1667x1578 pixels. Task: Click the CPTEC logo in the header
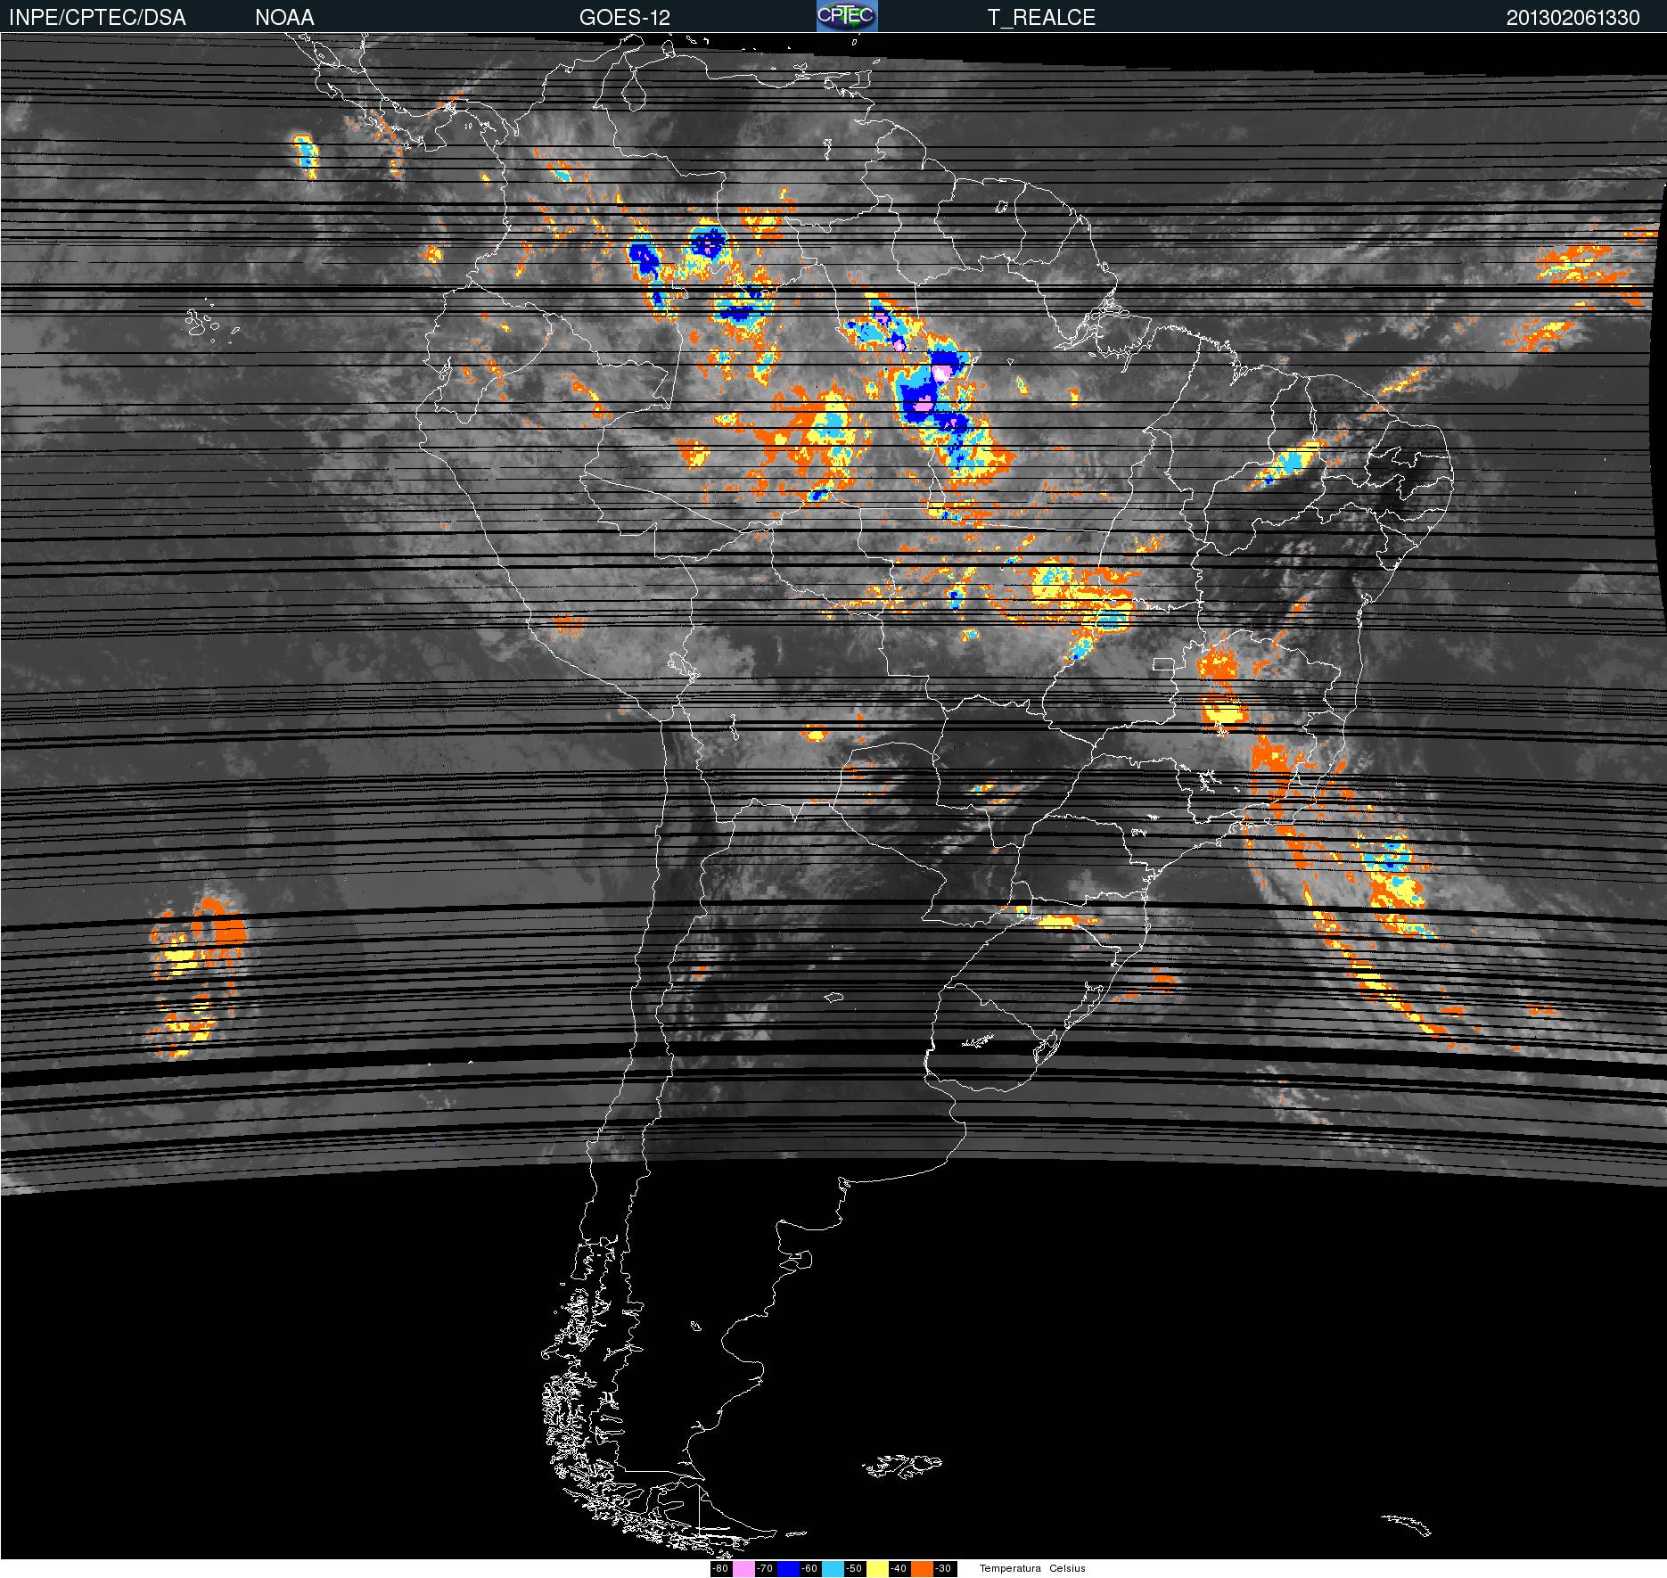tap(847, 16)
